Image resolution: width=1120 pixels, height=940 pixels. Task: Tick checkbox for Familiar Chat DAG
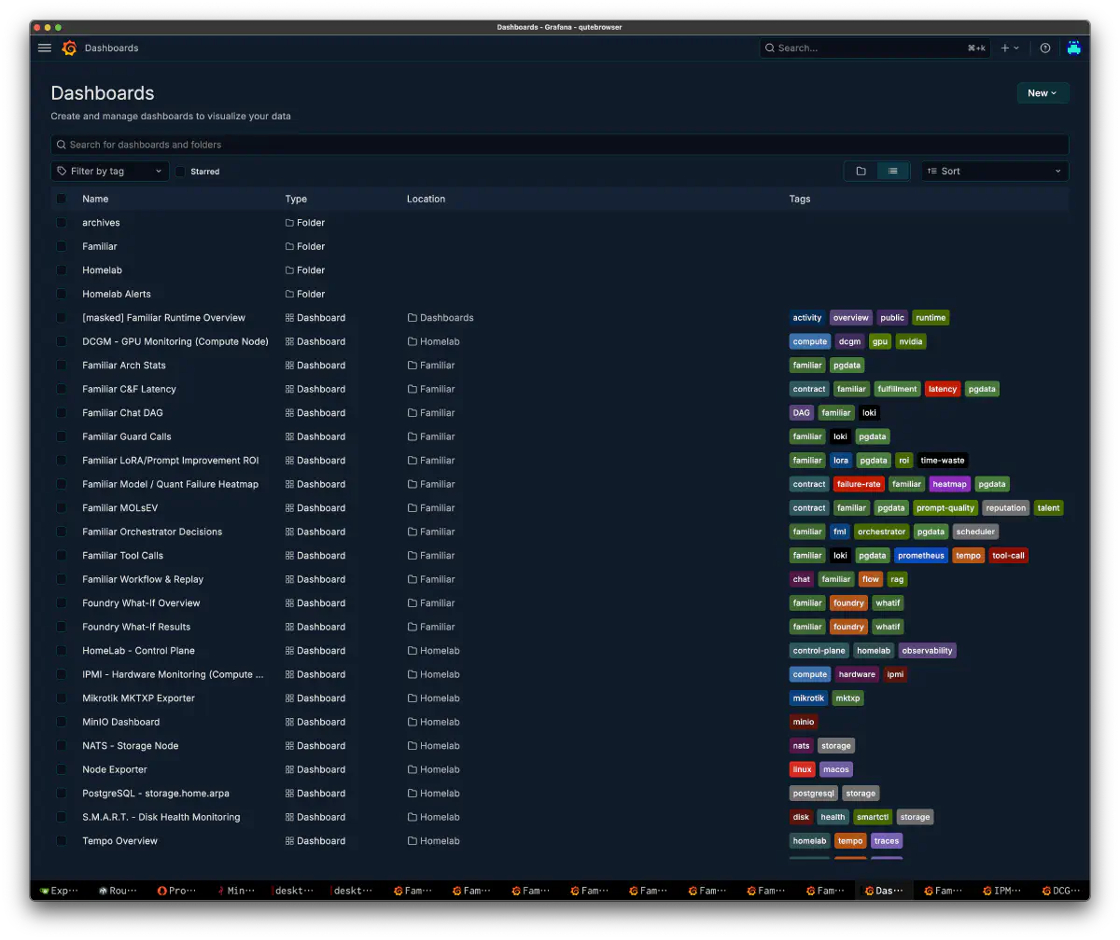click(x=62, y=413)
